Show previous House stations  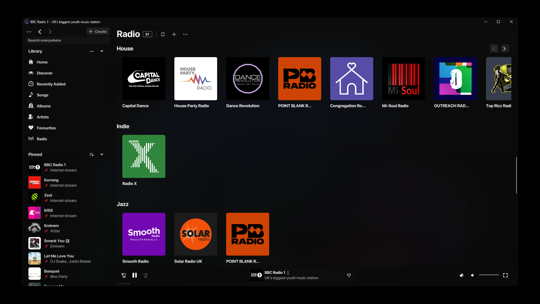(x=494, y=49)
